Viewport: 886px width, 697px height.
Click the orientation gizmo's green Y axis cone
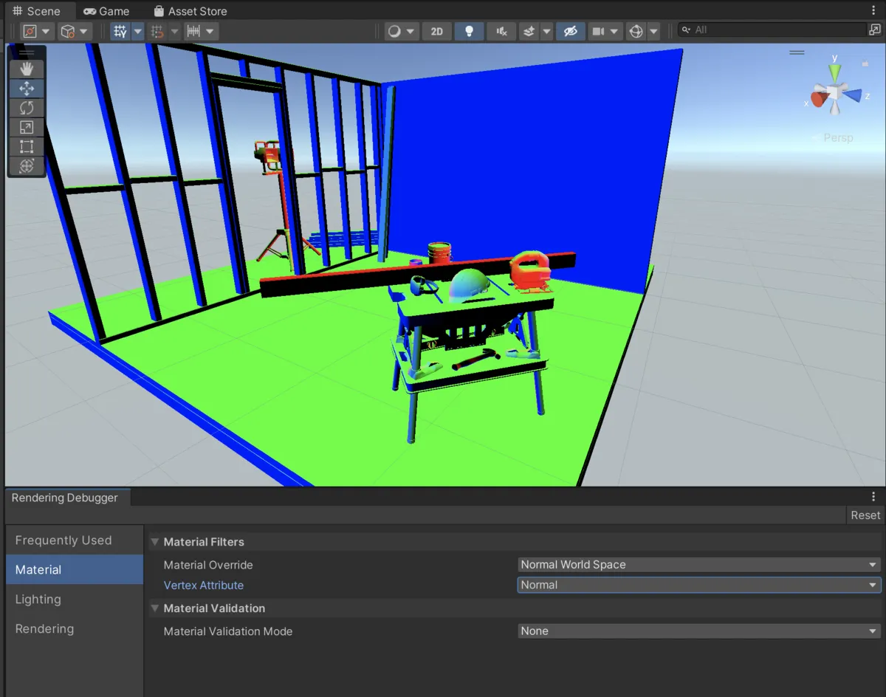(834, 72)
